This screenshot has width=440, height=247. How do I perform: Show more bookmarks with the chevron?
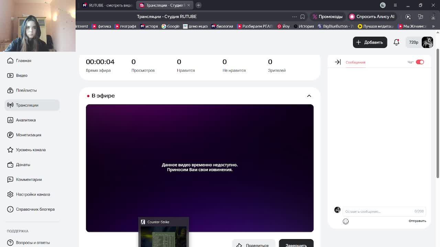pyautogui.click(x=433, y=26)
